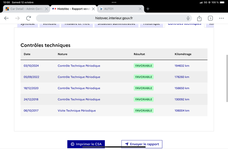Go back to the previous page

(6, 18)
